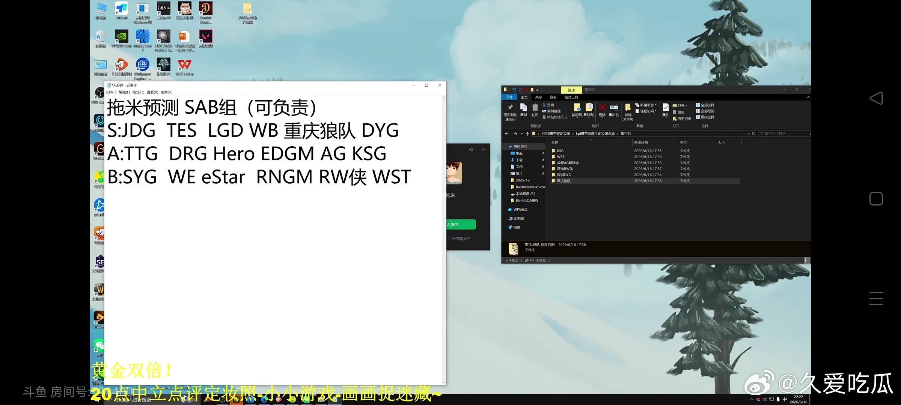Select the 济南RW侠 folder row

tap(645, 169)
